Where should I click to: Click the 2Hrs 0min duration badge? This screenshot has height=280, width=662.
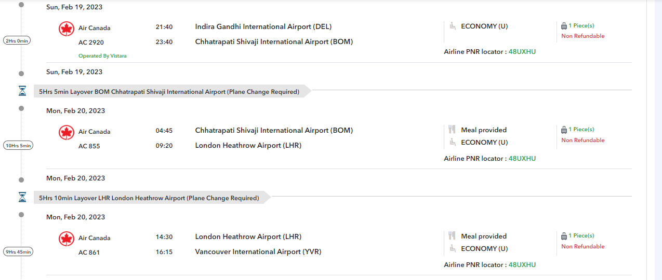pos(17,40)
